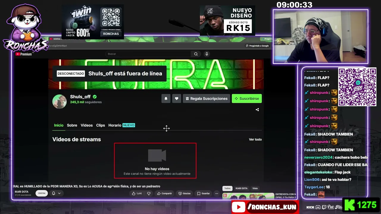Screen dimensions: 381x214
Task: Click the 245,3 mil seguidores count
Action: tap(86, 102)
